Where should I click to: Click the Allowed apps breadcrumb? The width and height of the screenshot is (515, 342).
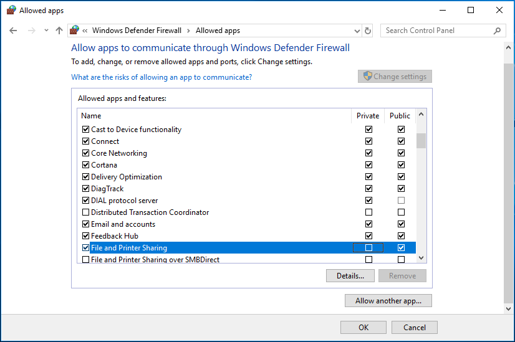[x=218, y=31]
